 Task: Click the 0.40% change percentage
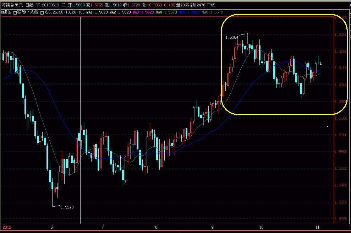(169, 5)
